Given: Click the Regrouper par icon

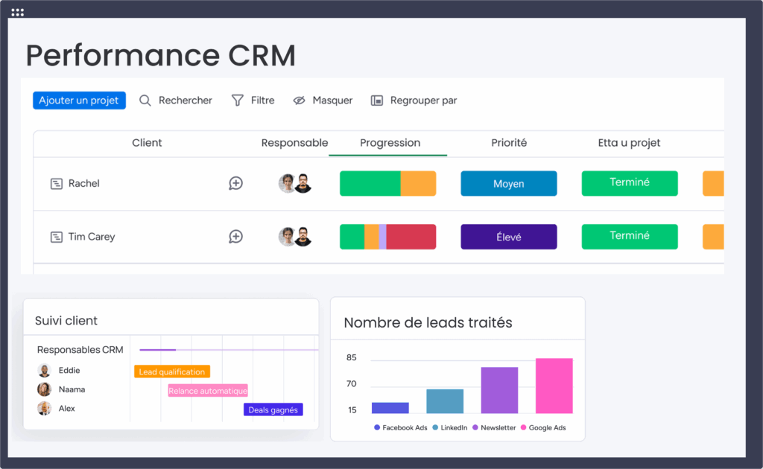Looking at the screenshot, I should tap(376, 100).
